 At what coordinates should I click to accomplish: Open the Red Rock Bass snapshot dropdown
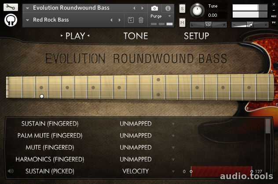point(27,20)
